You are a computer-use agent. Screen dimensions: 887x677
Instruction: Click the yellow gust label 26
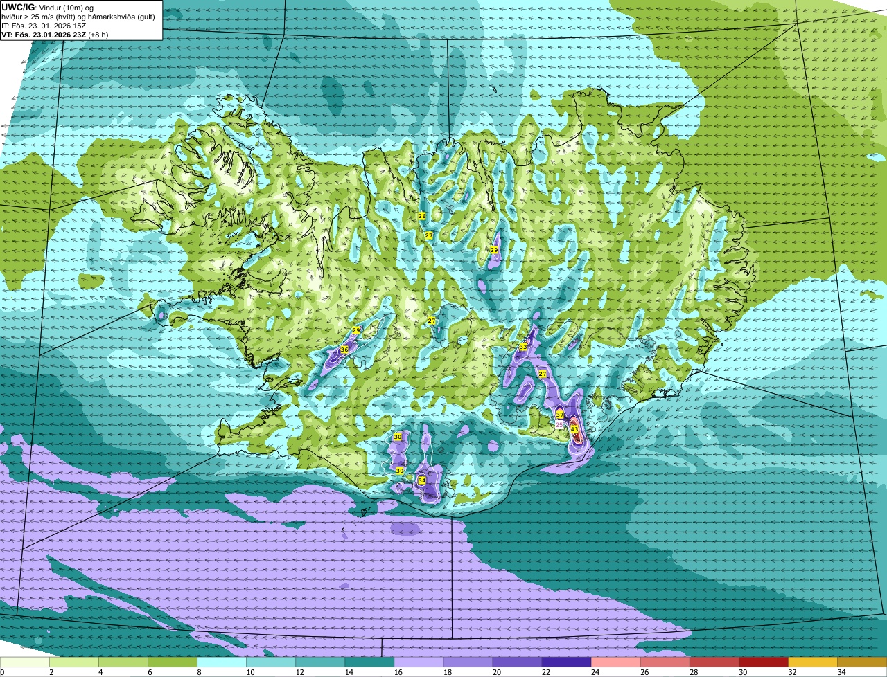[422, 216]
